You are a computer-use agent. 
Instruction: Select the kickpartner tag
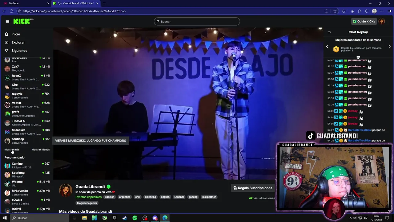click(x=209, y=197)
